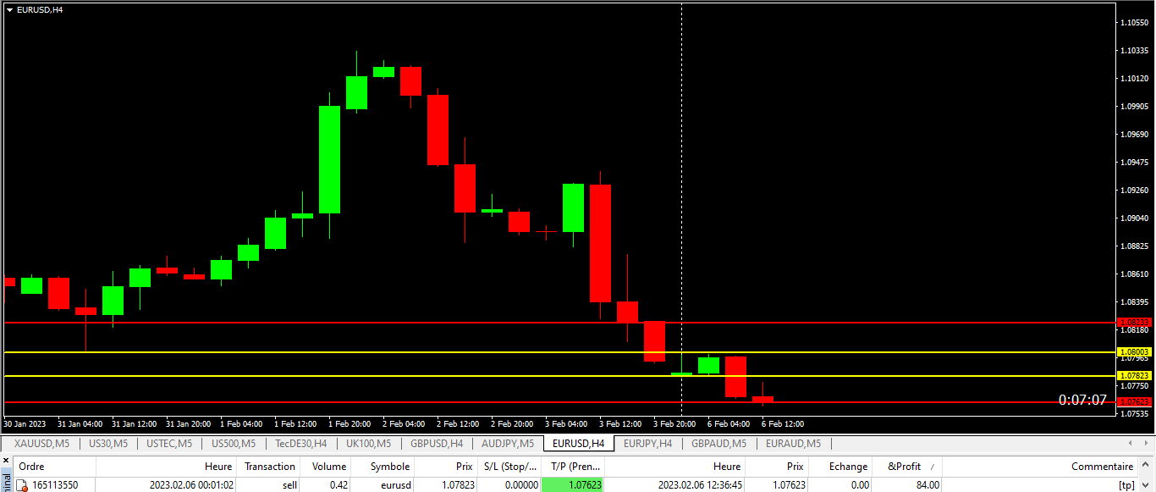This screenshot has height=492, width=1156.
Task: Sort by the Transaction column header
Action: (x=268, y=467)
